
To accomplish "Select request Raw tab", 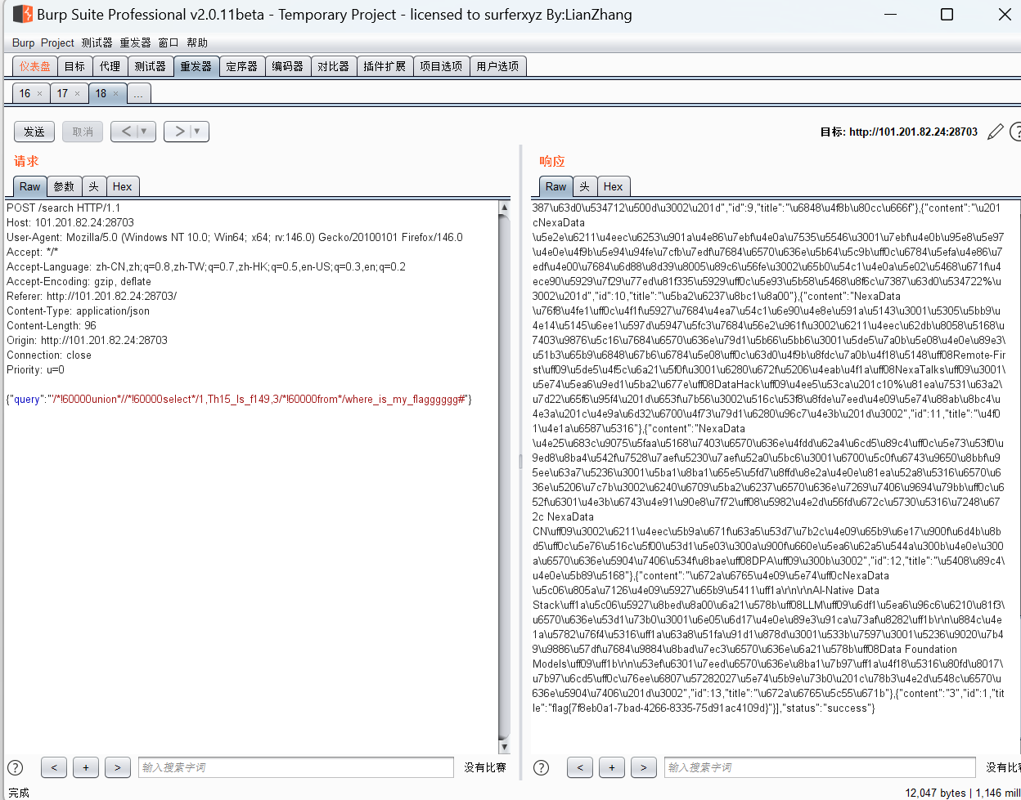I will click(29, 186).
